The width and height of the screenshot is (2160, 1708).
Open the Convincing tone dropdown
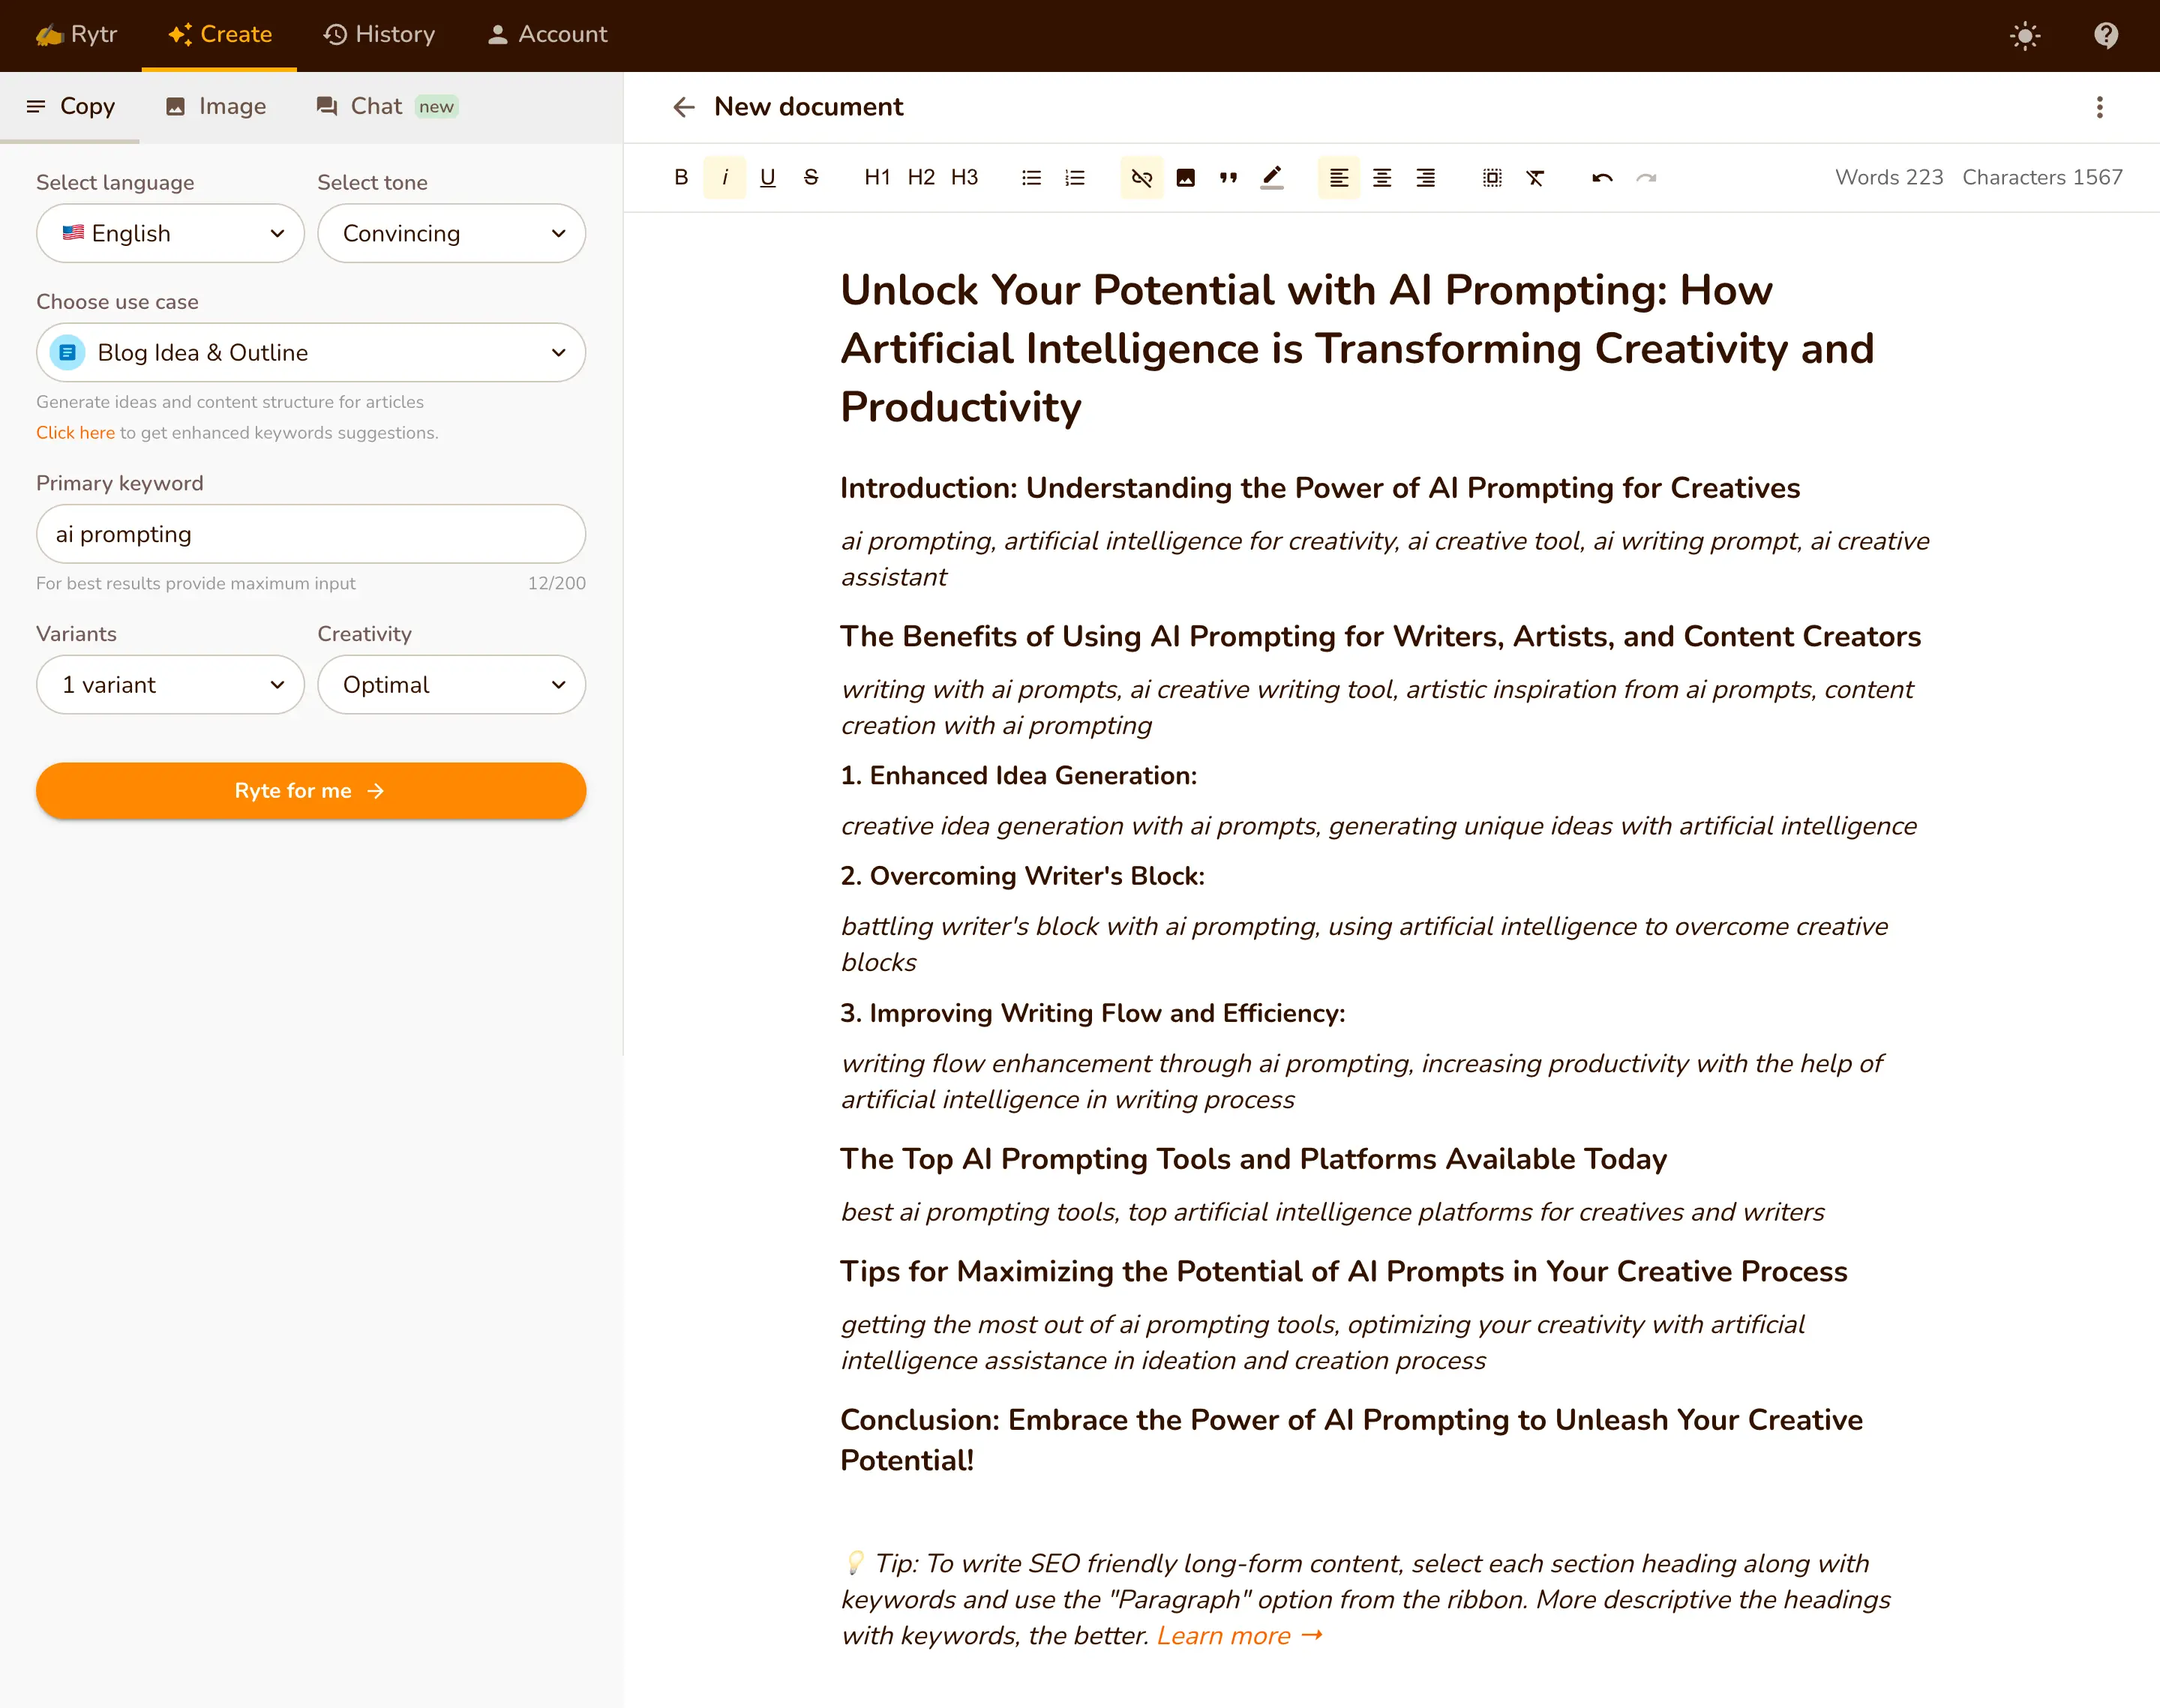[x=451, y=234]
